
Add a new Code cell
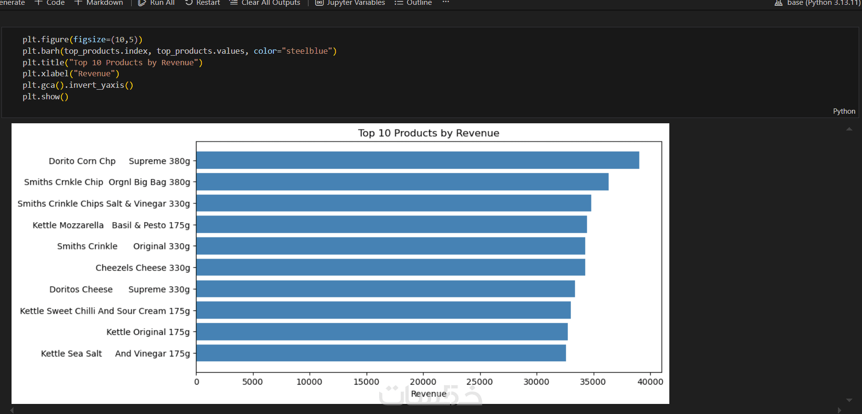click(50, 3)
